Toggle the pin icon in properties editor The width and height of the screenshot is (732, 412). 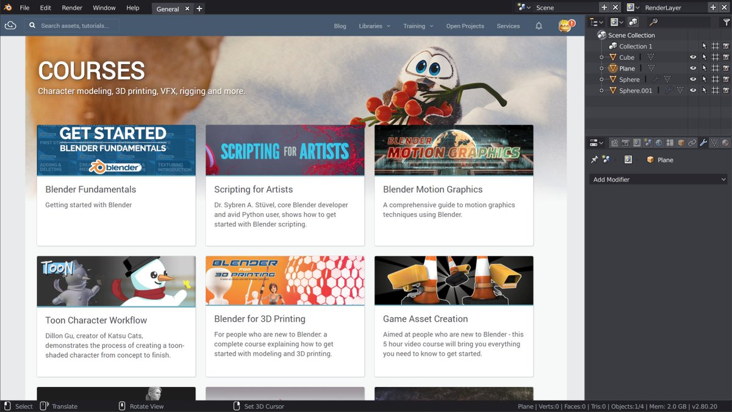[x=594, y=160]
